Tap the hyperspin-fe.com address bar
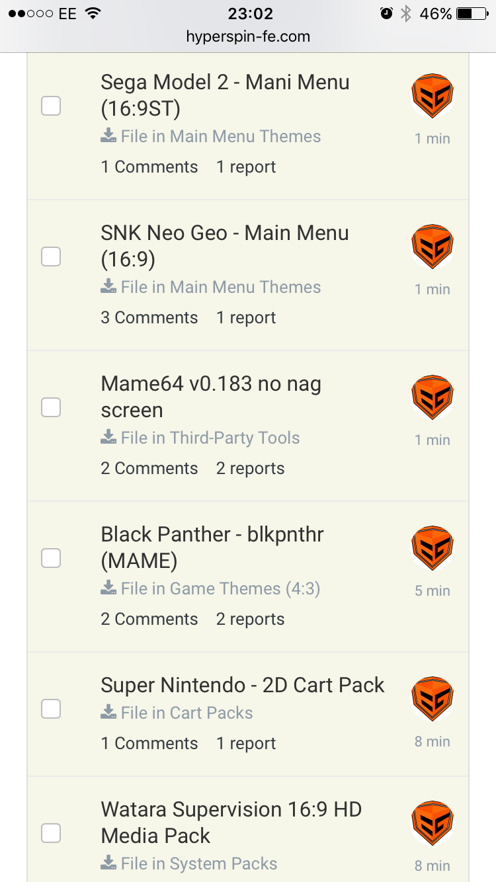This screenshot has height=882, width=496. (x=248, y=37)
